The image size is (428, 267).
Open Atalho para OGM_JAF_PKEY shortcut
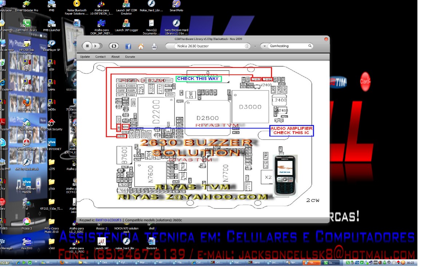101,28
